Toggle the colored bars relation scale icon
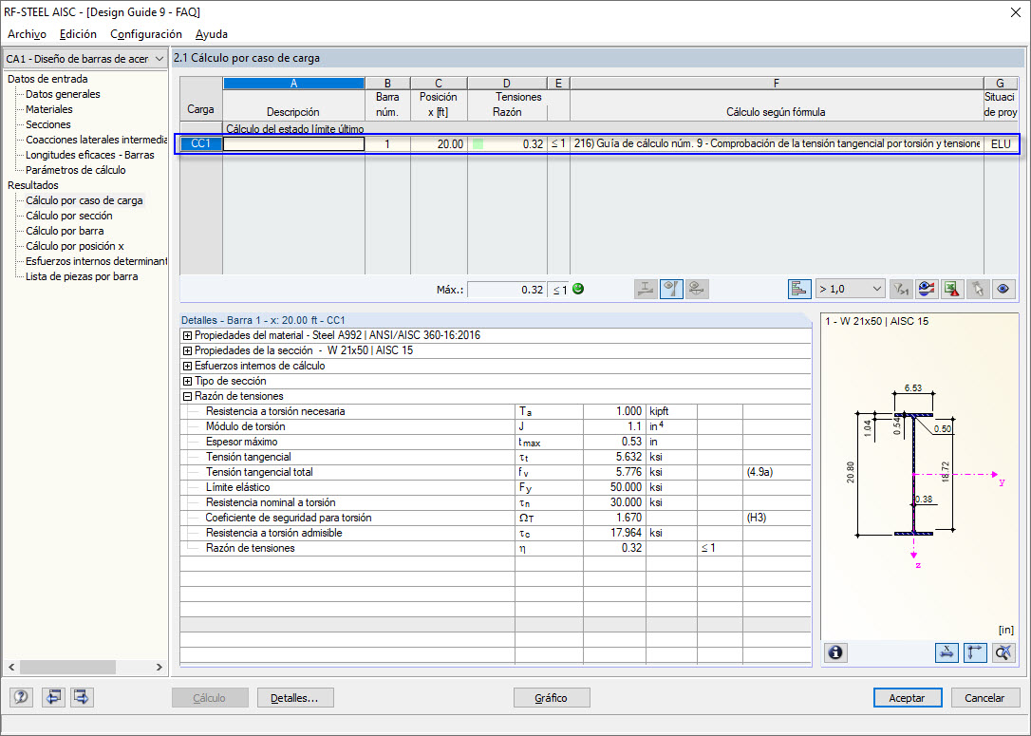 tap(799, 289)
